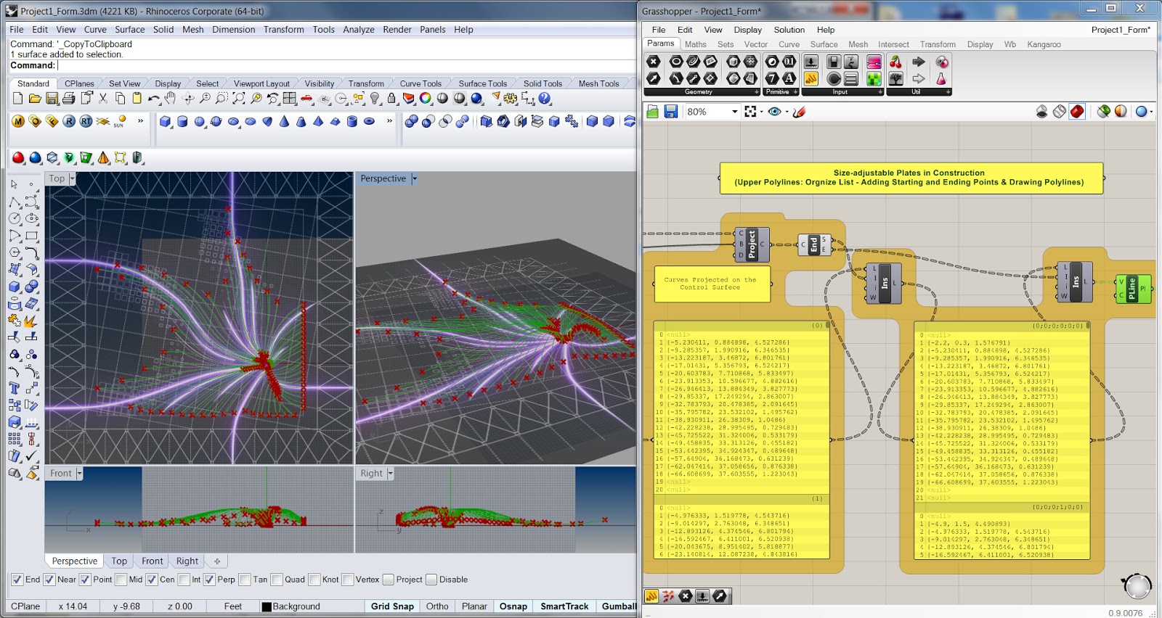This screenshot has width=1162, height=618.
Task: Uncheck the End object snap
Action: tap(17, 580)
